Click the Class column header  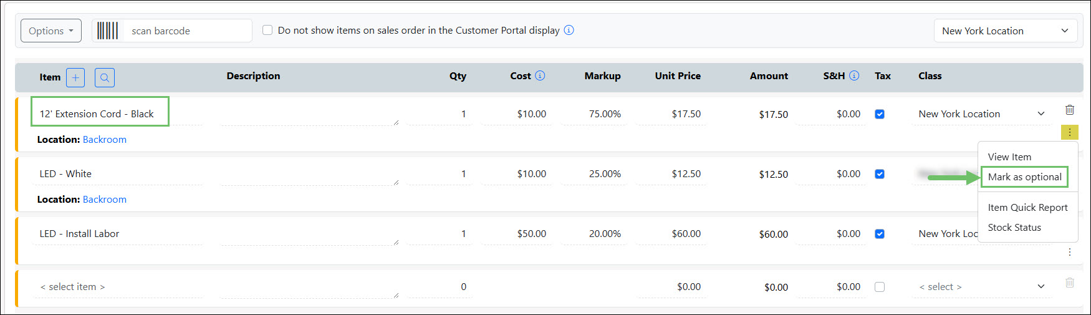930,75
